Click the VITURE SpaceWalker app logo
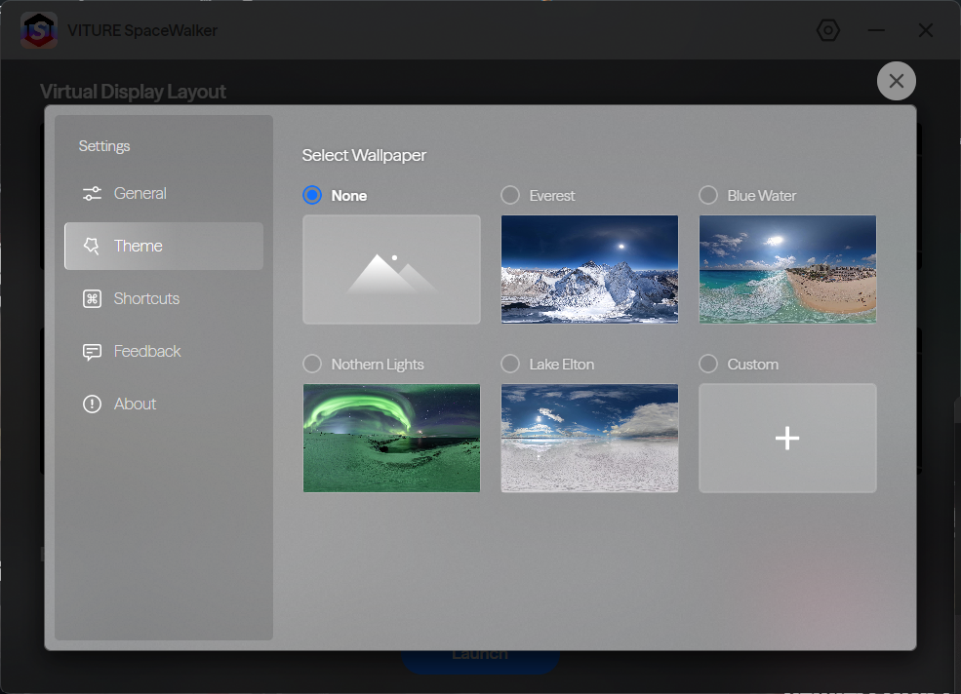The width and height of the screenshot is (961, 694). (x=39, y=30)
